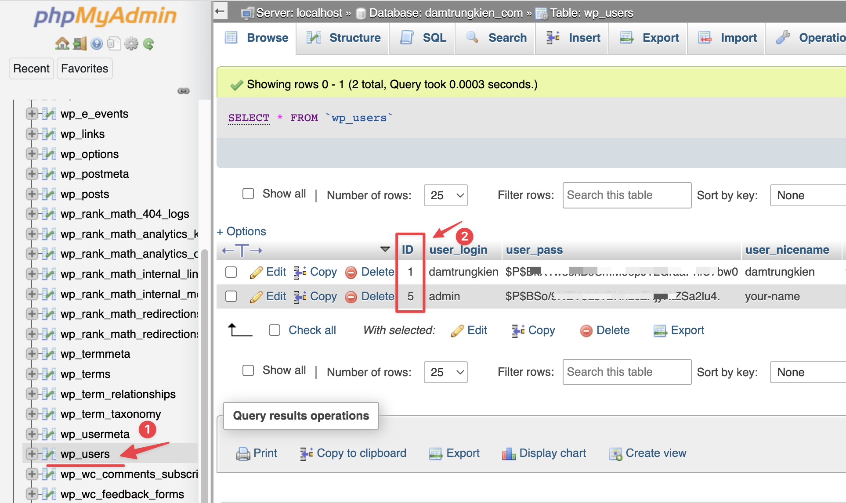846x503 pixels.
Task: Tick the Check all checkbox
Action: [x=275, y=330]
